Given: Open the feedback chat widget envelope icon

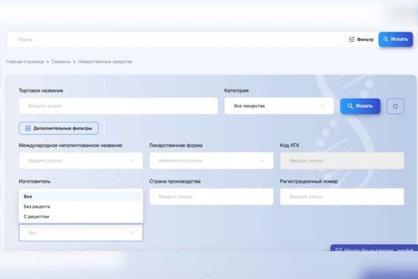Looking at the screenshot, I should (x=339, y=251).
